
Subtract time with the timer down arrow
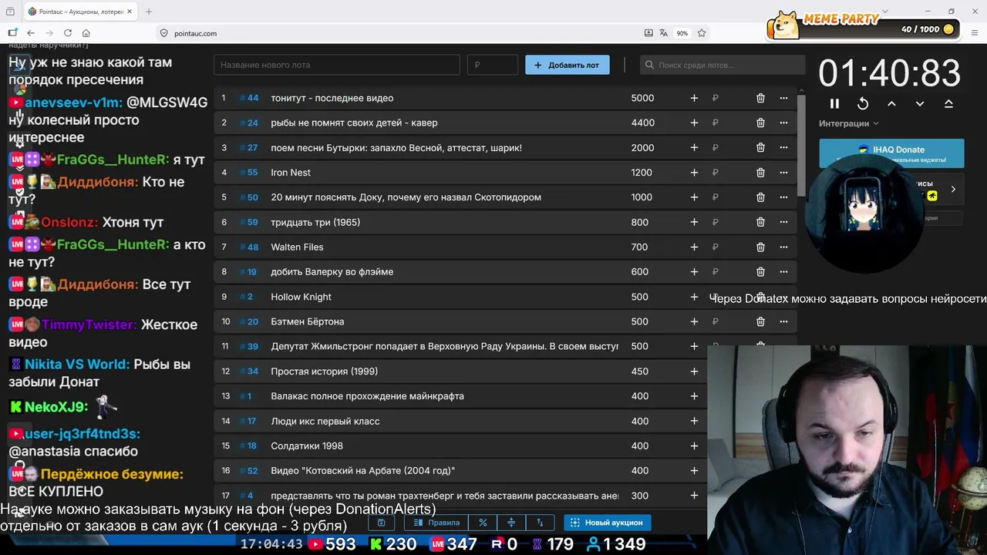click(x=920, y=103)
